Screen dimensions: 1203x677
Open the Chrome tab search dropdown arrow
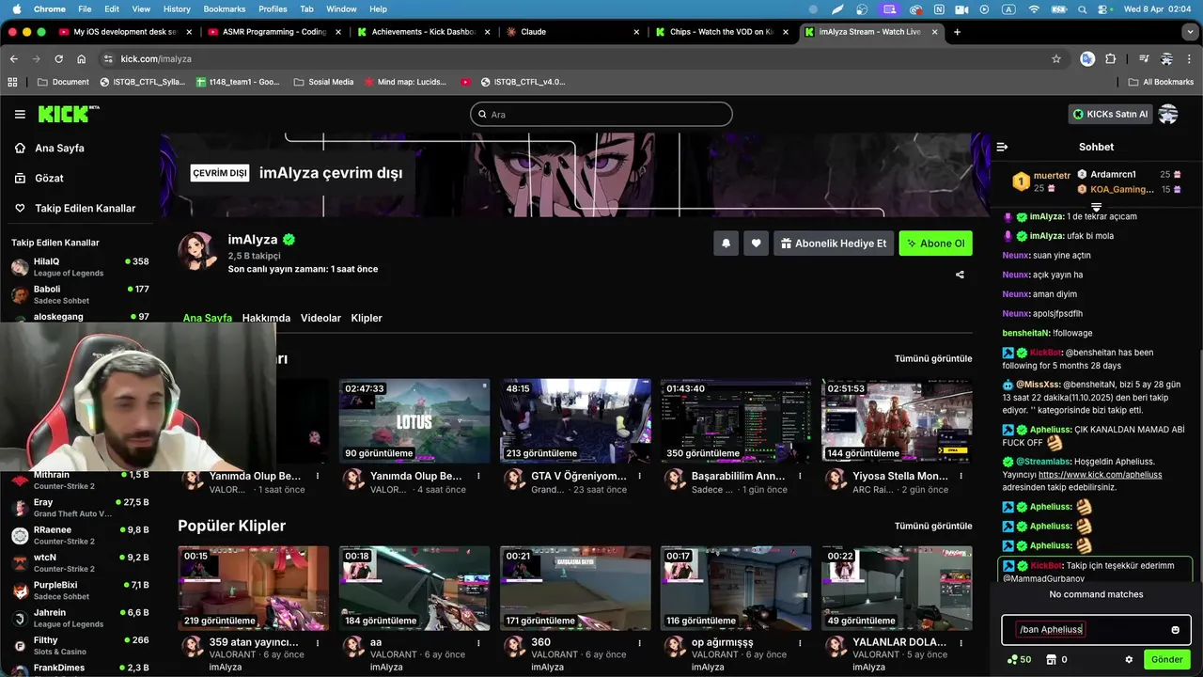point(1190,32)
